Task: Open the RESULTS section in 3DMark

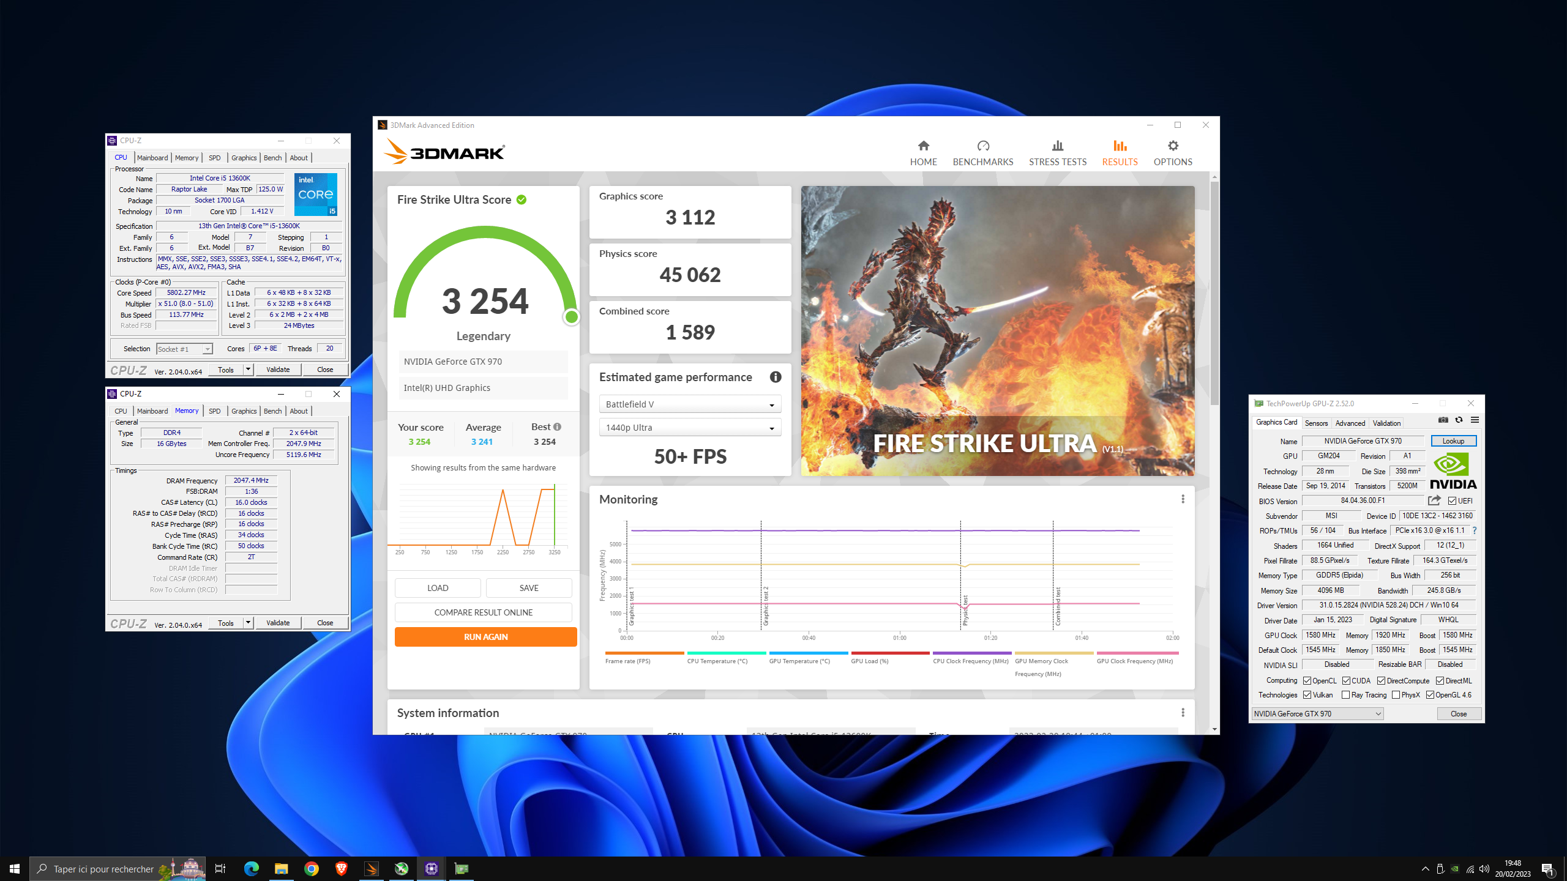Action: tap(1120, 153)
